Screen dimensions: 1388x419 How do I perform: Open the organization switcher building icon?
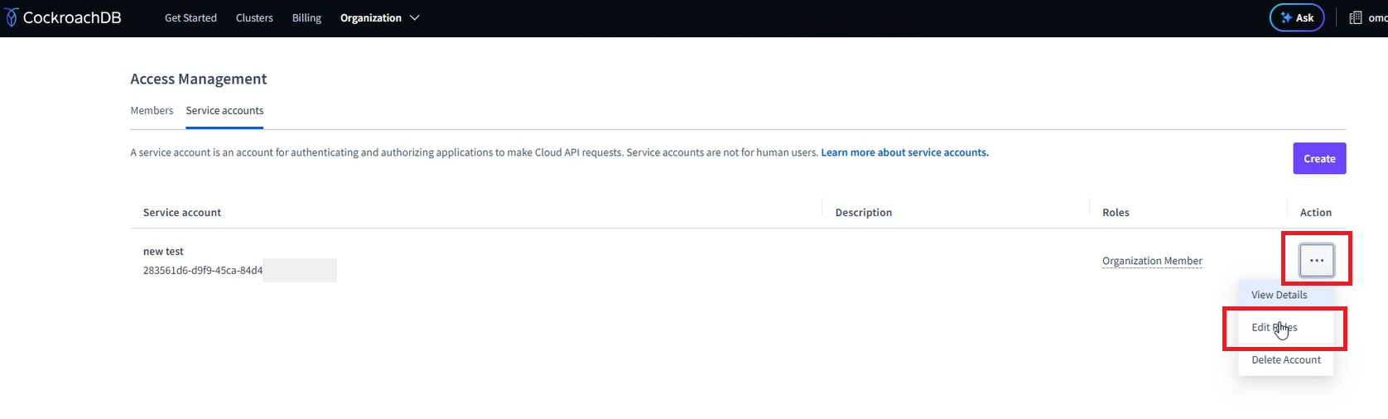(1356, 17)
